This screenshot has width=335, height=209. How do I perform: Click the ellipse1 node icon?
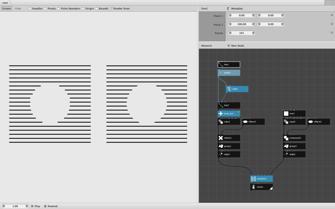(x=245, y=122)
